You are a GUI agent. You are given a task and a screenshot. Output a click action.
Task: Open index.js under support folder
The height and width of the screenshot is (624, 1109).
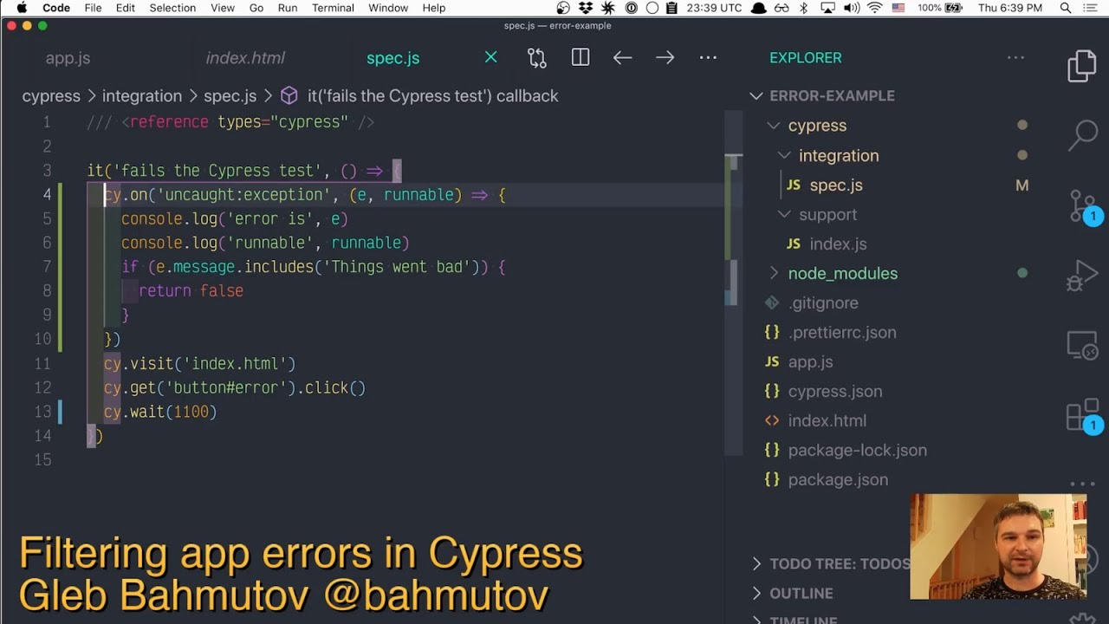coord(838,244)
